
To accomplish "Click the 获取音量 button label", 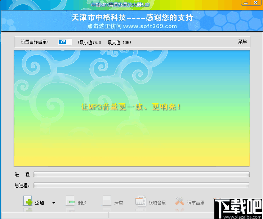I will 157,203.
